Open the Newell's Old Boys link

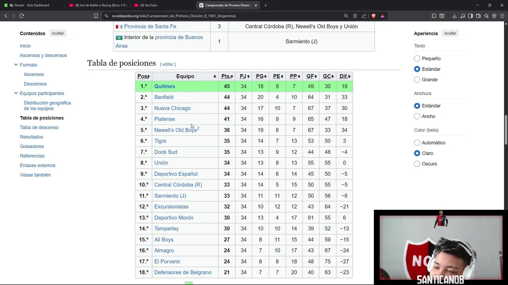point(175,130)
